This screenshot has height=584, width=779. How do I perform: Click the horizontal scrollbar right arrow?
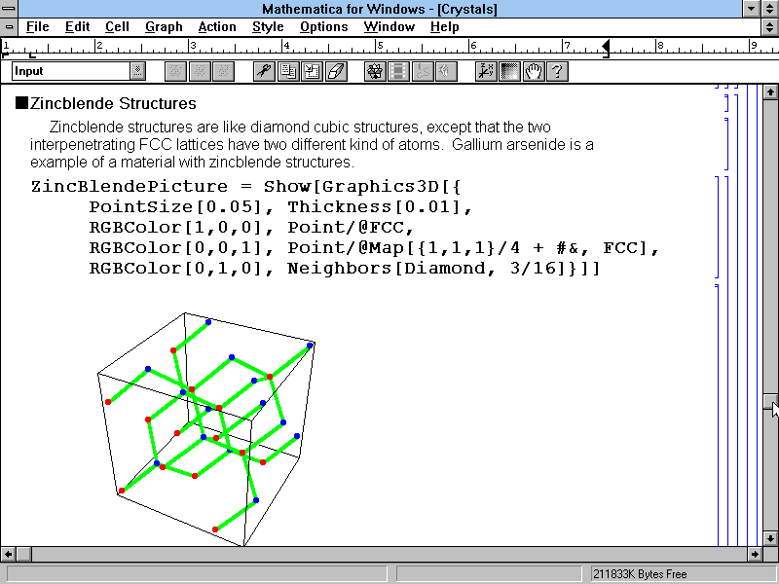click(755, 554)
